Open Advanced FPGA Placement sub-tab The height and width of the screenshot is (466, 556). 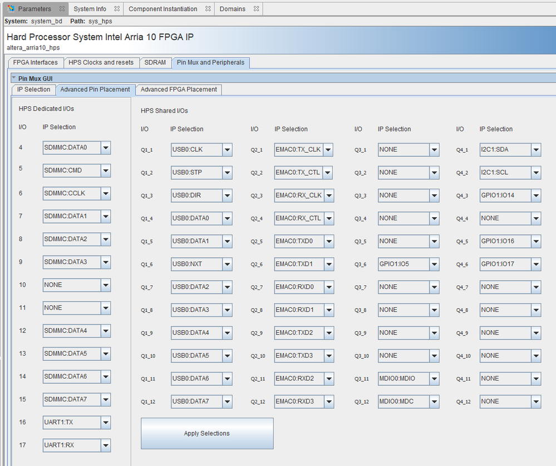point(179,89)
